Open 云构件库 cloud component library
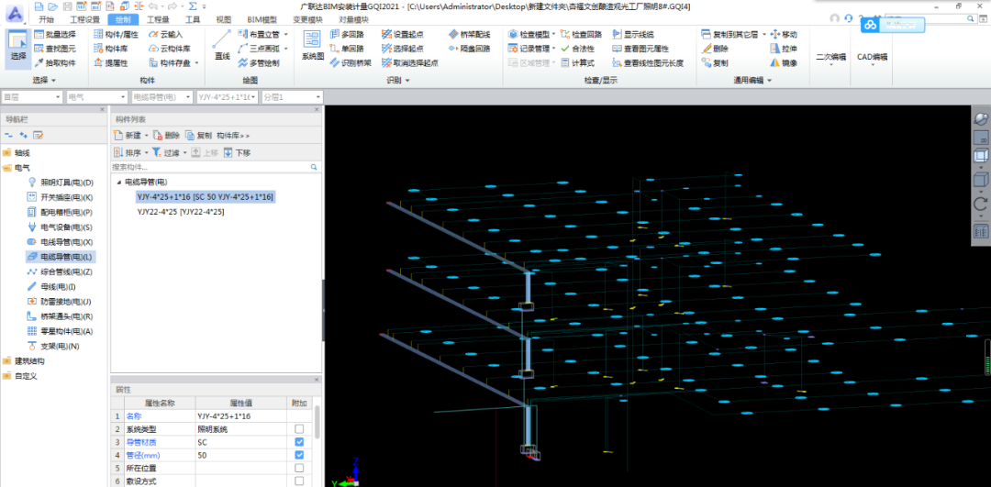 pos(170,49)
